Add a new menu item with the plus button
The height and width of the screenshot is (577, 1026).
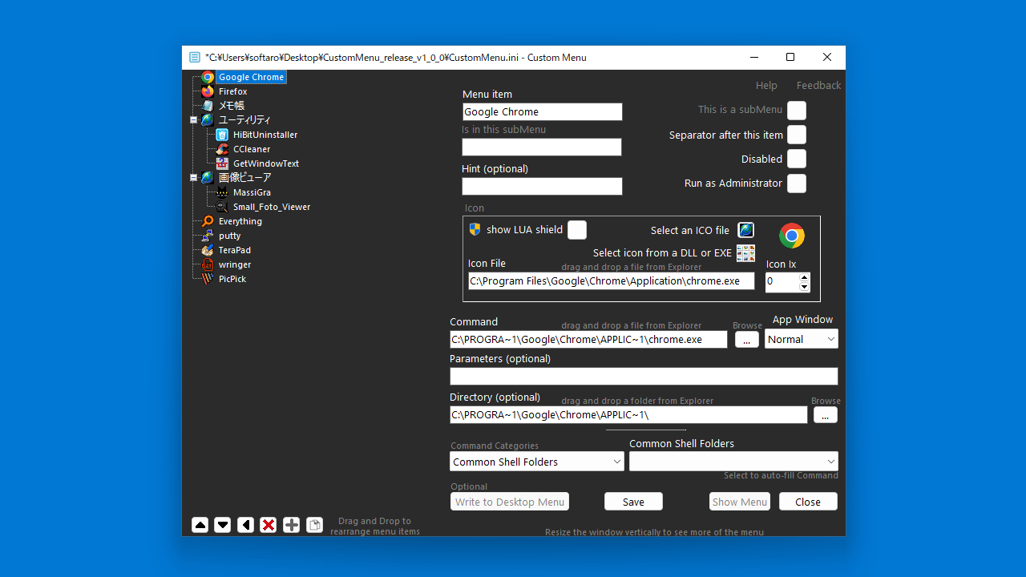pos(292,525)
